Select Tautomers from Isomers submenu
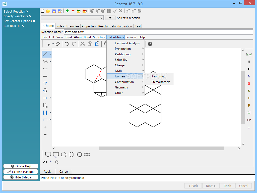Viewport: 257px width, 193px height. [x=159, y=76]
